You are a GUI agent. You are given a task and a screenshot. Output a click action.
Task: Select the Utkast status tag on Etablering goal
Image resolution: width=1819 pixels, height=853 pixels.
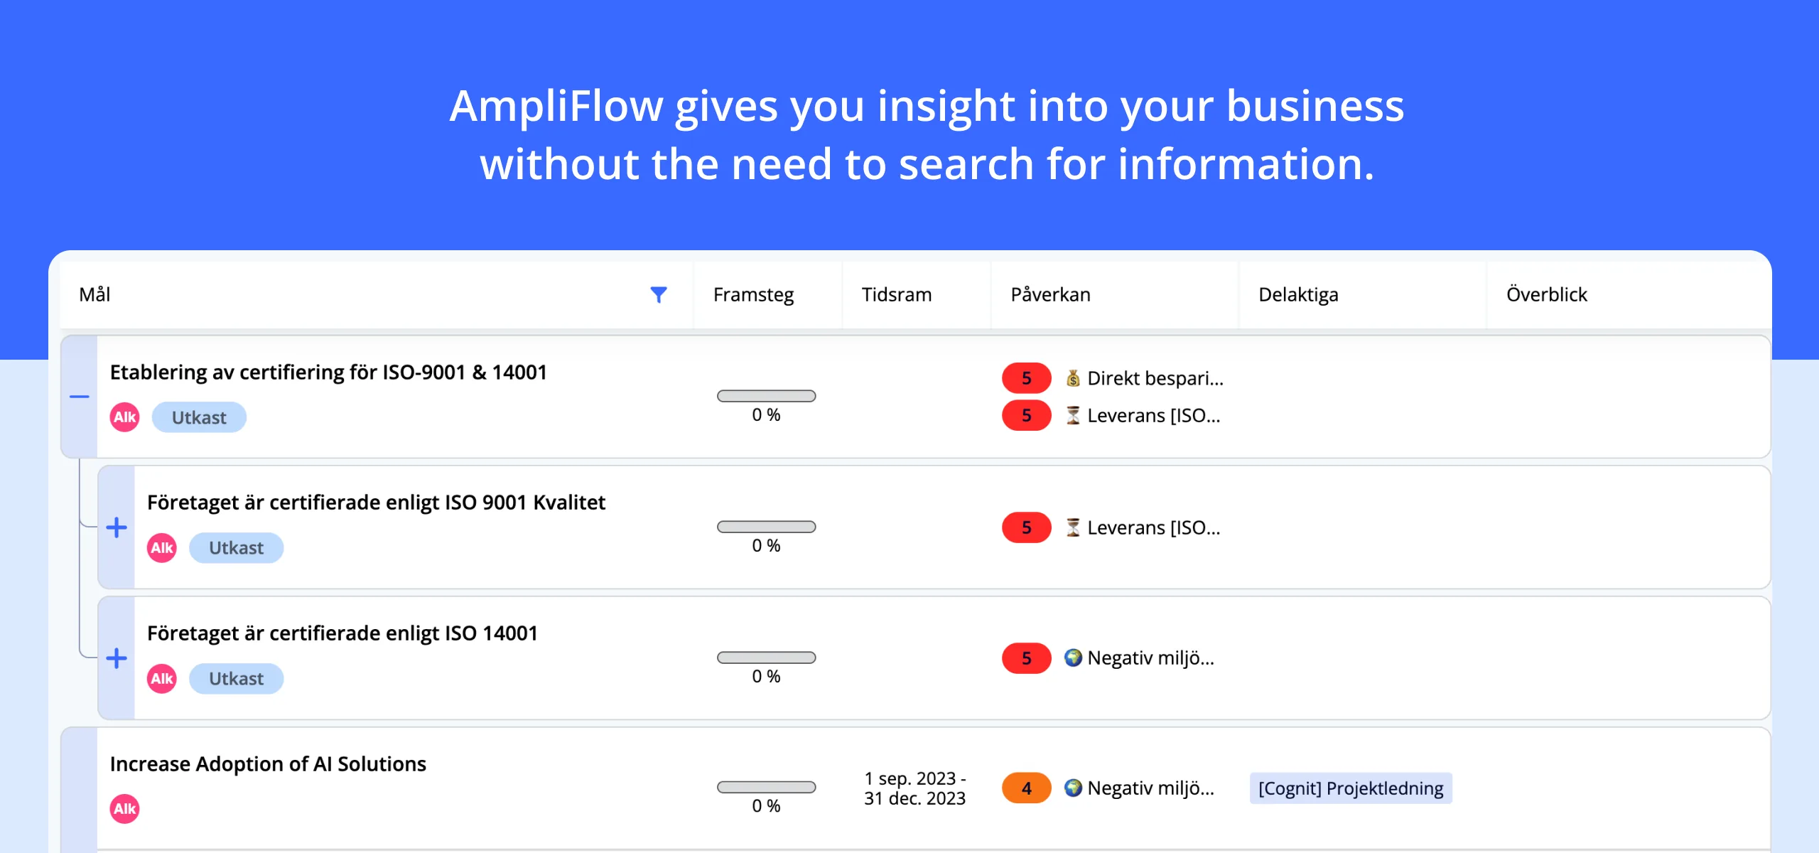coord(199,417)
